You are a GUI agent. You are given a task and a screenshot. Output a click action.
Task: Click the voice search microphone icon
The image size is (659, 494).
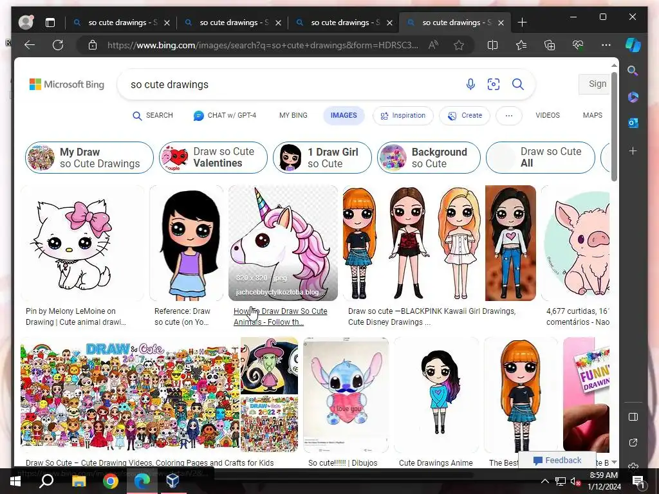470,84
